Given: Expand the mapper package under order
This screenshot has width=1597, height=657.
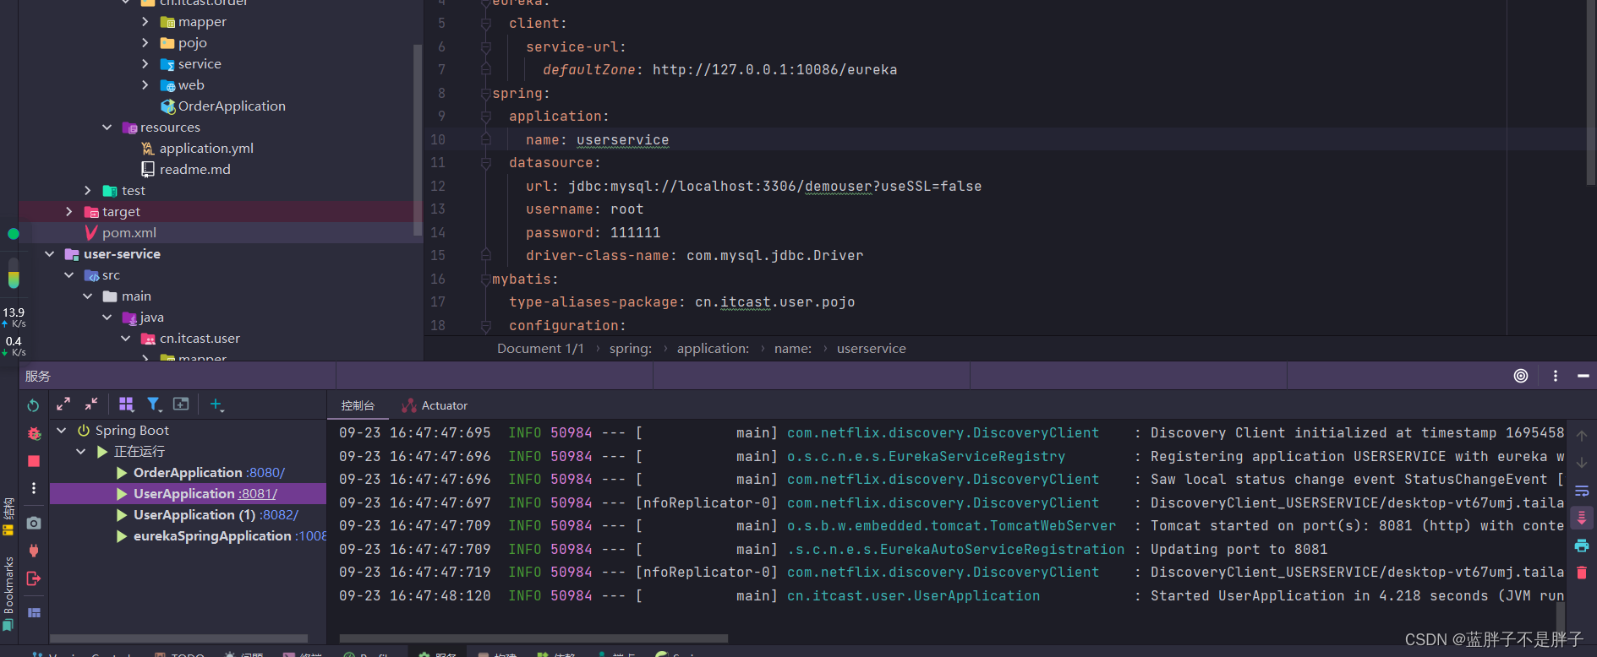Looking at the screenshot, I should click(x=145, y=22).
